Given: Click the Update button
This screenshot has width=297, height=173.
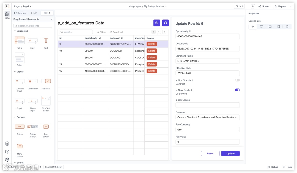Looking at the screenshot, I should pos(230,153).
